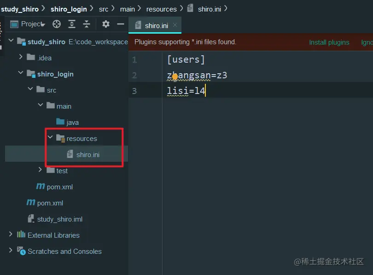Viewport: 373px width, 275px height.
Task: Click the Scratches and Consoles icon
Action: tap(21, 251)
